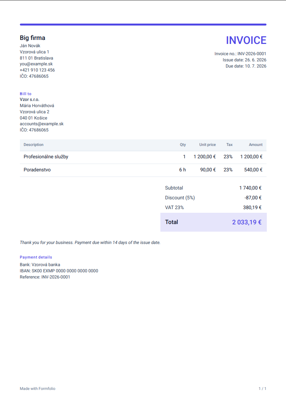Screen dimensions: 286x407
Task: Click the Discount (5%) row
Action: (x=213, y=198)
